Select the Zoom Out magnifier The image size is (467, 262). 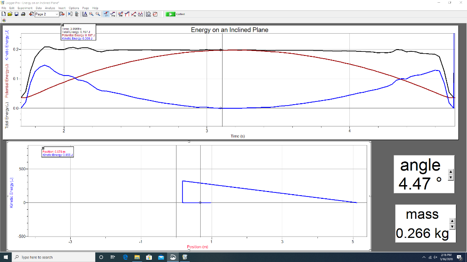coord(97,14)
